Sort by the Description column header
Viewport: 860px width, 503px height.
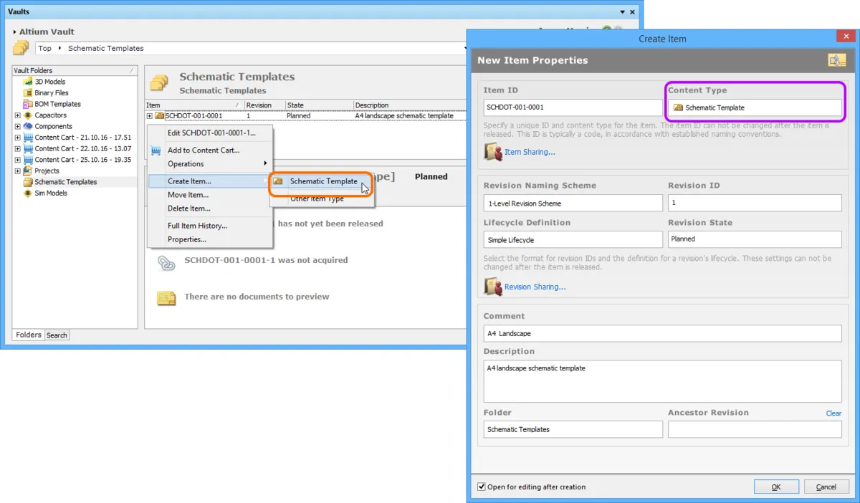pos(410,105)
